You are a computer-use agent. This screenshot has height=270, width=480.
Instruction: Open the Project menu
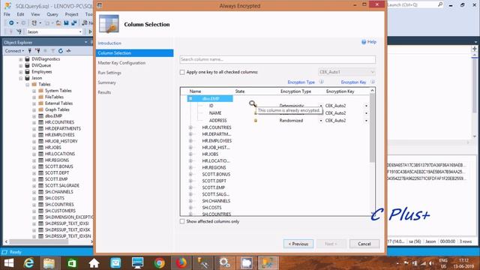click(72, 14)
